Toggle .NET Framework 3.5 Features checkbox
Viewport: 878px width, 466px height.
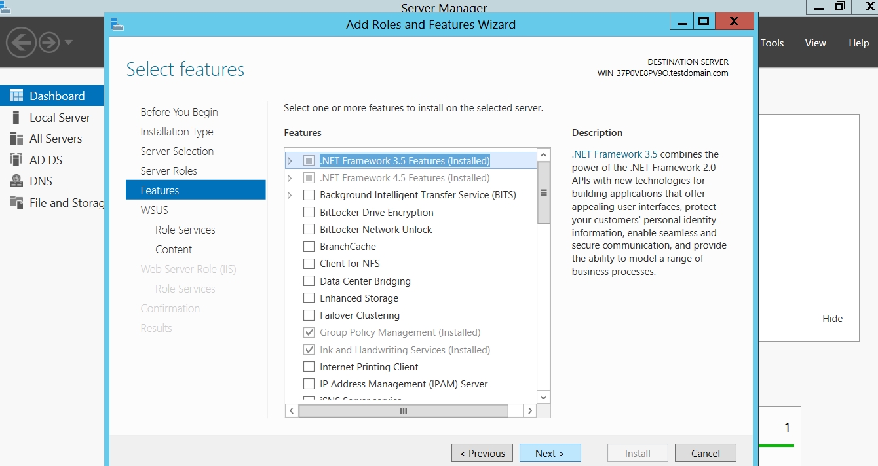point(309,161)
